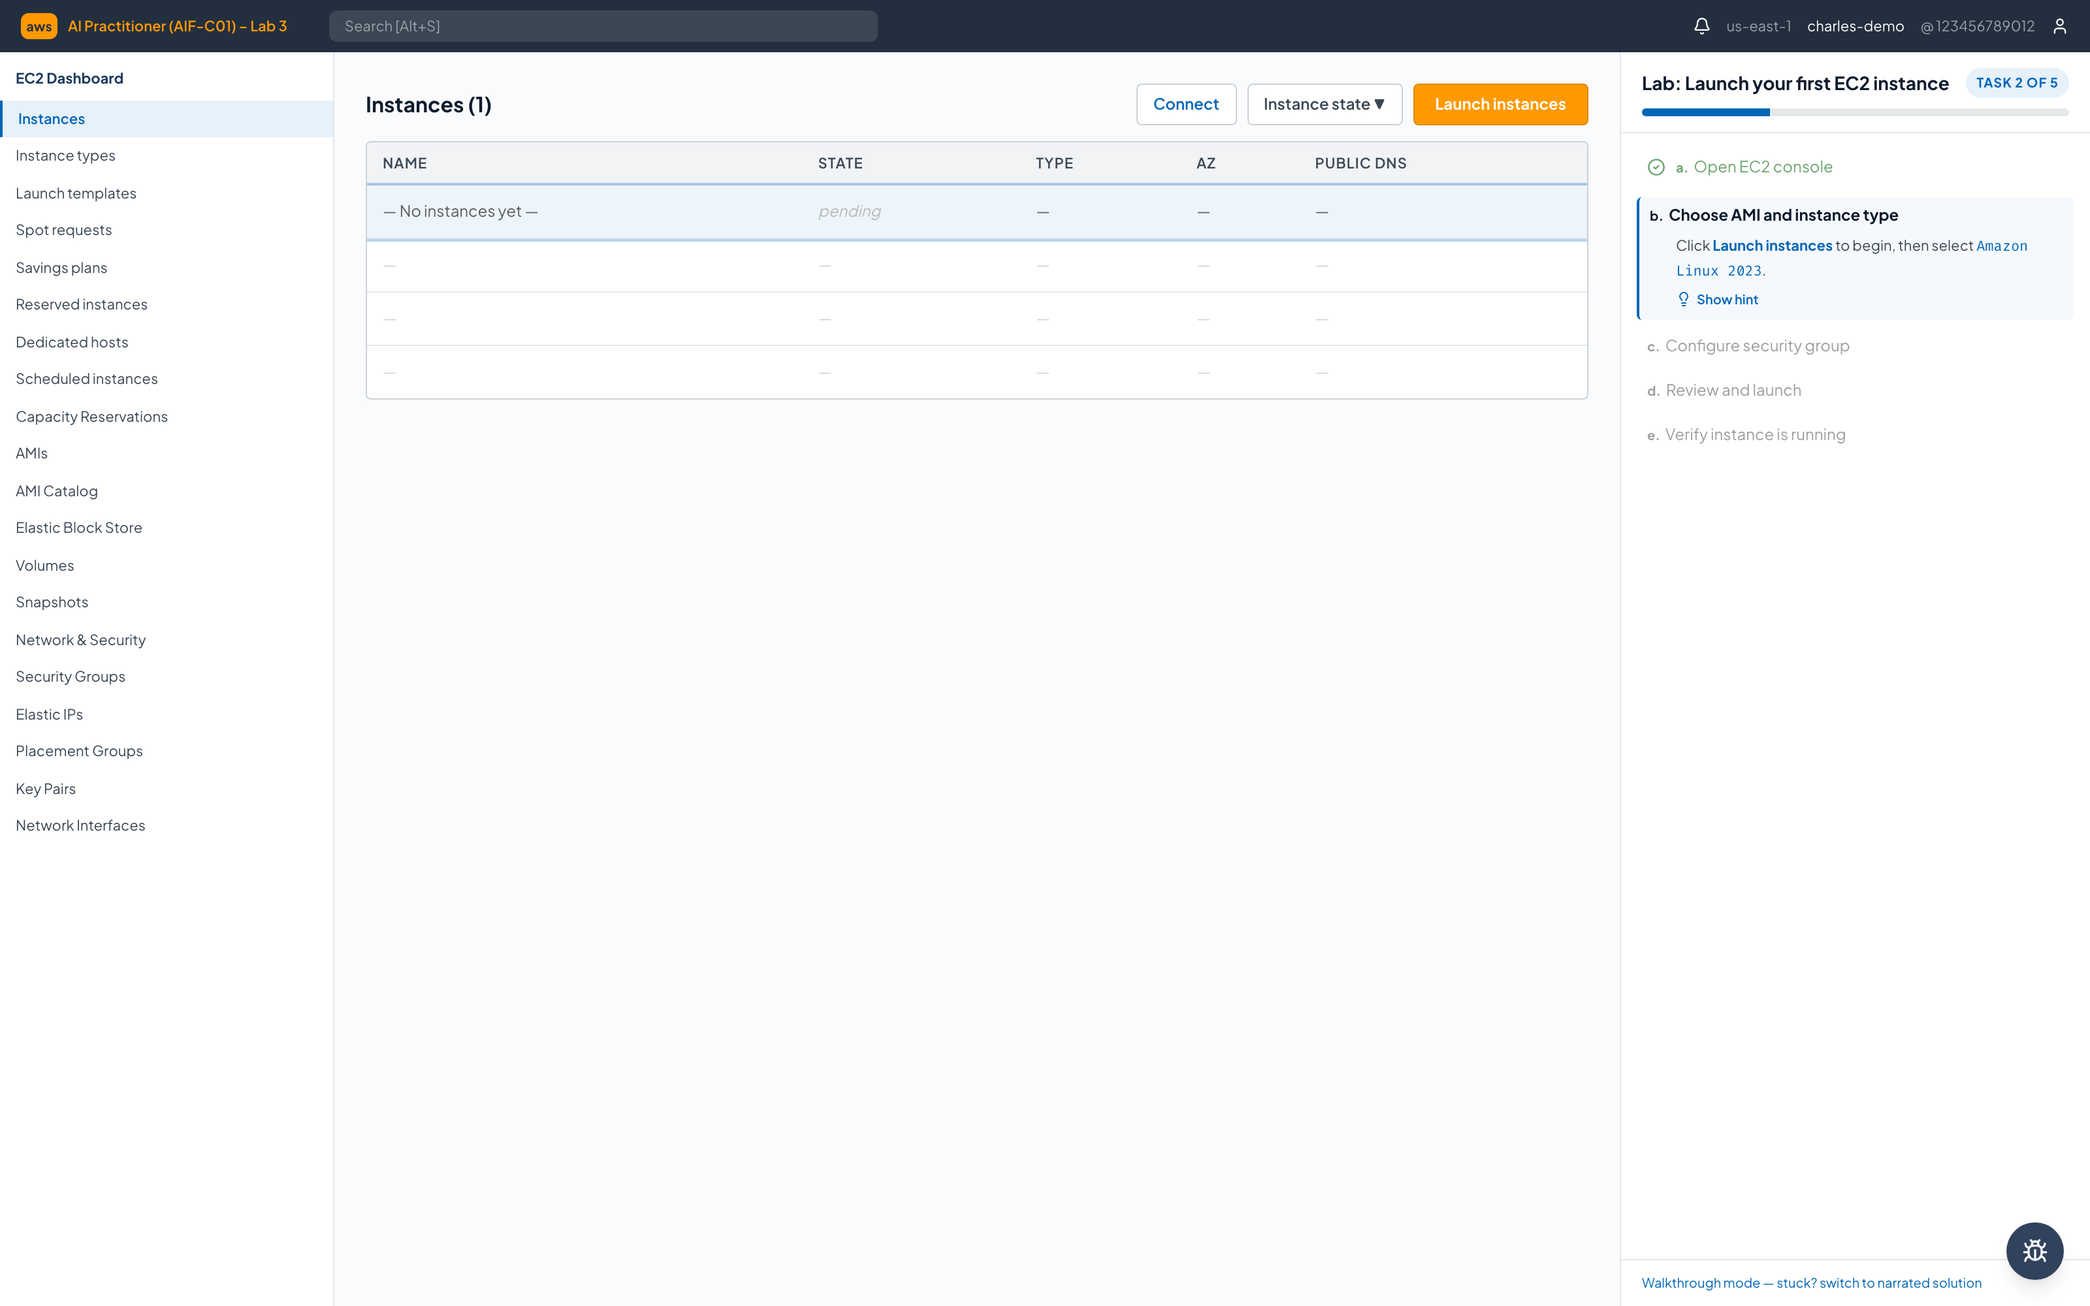
Task: Click the hint lightbulb icon
Action: [1683, 300]
